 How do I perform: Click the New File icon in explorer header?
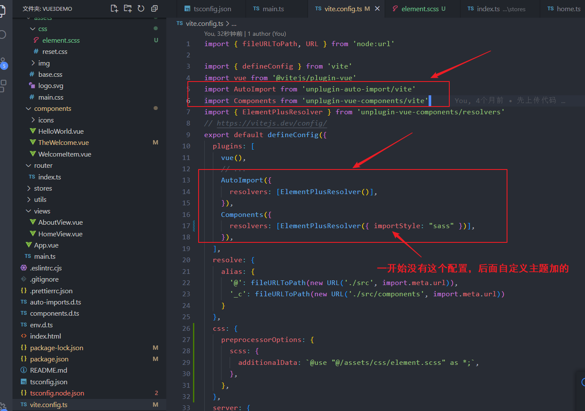pyautogui.click(x=114, y=8)
